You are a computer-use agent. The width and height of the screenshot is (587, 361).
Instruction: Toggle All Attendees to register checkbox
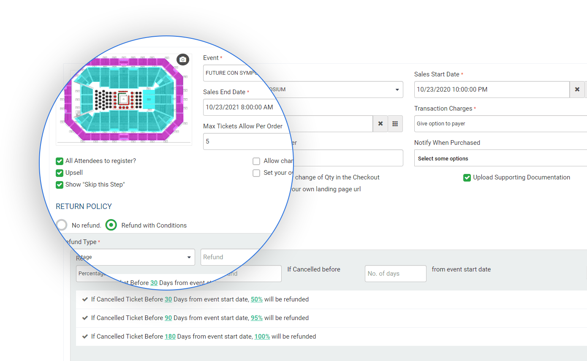tap(60, 161)
